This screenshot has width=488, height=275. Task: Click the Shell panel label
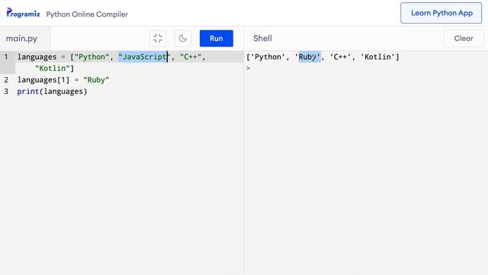(262, 38)
